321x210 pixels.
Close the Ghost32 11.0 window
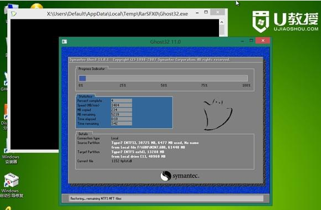point(263,40)
